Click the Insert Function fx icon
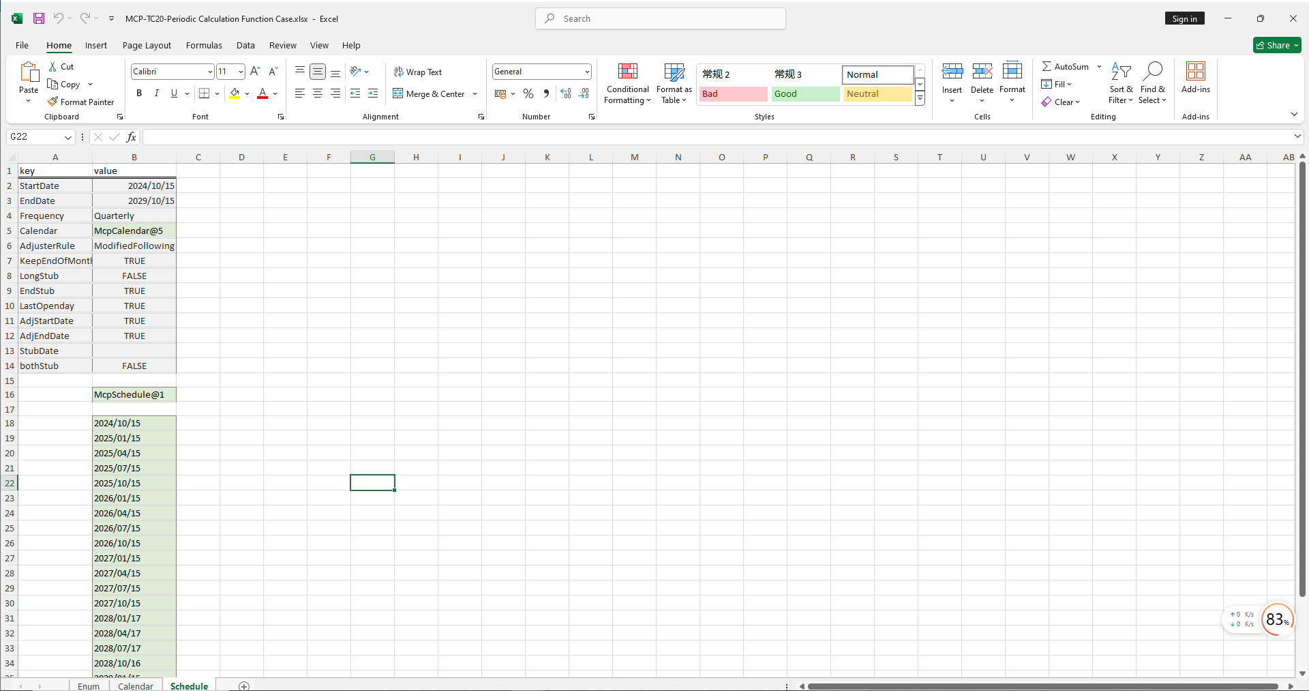This screenshot has height=691, width=1309. [x=131, y=137]
